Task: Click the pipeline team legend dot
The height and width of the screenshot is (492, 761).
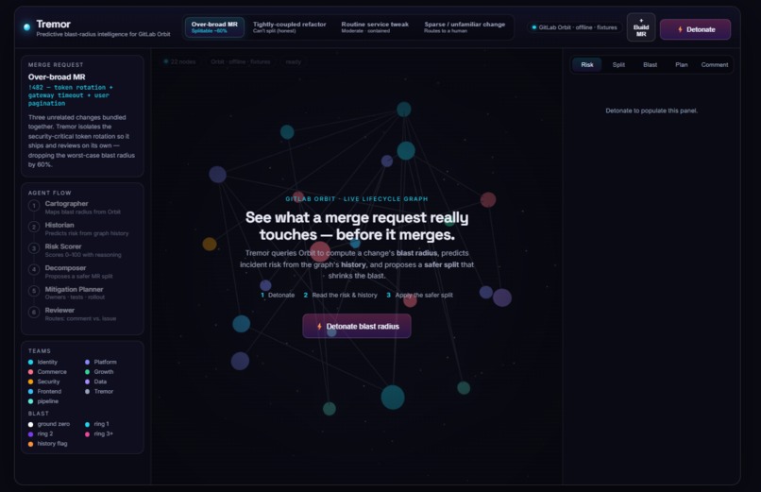Action: 30,401
